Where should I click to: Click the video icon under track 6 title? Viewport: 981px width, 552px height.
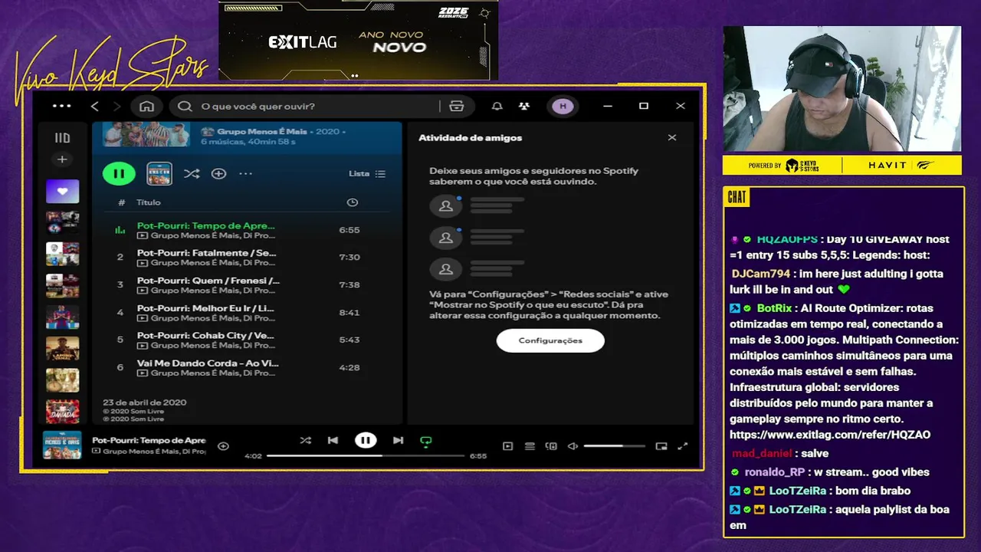point(143,373)
